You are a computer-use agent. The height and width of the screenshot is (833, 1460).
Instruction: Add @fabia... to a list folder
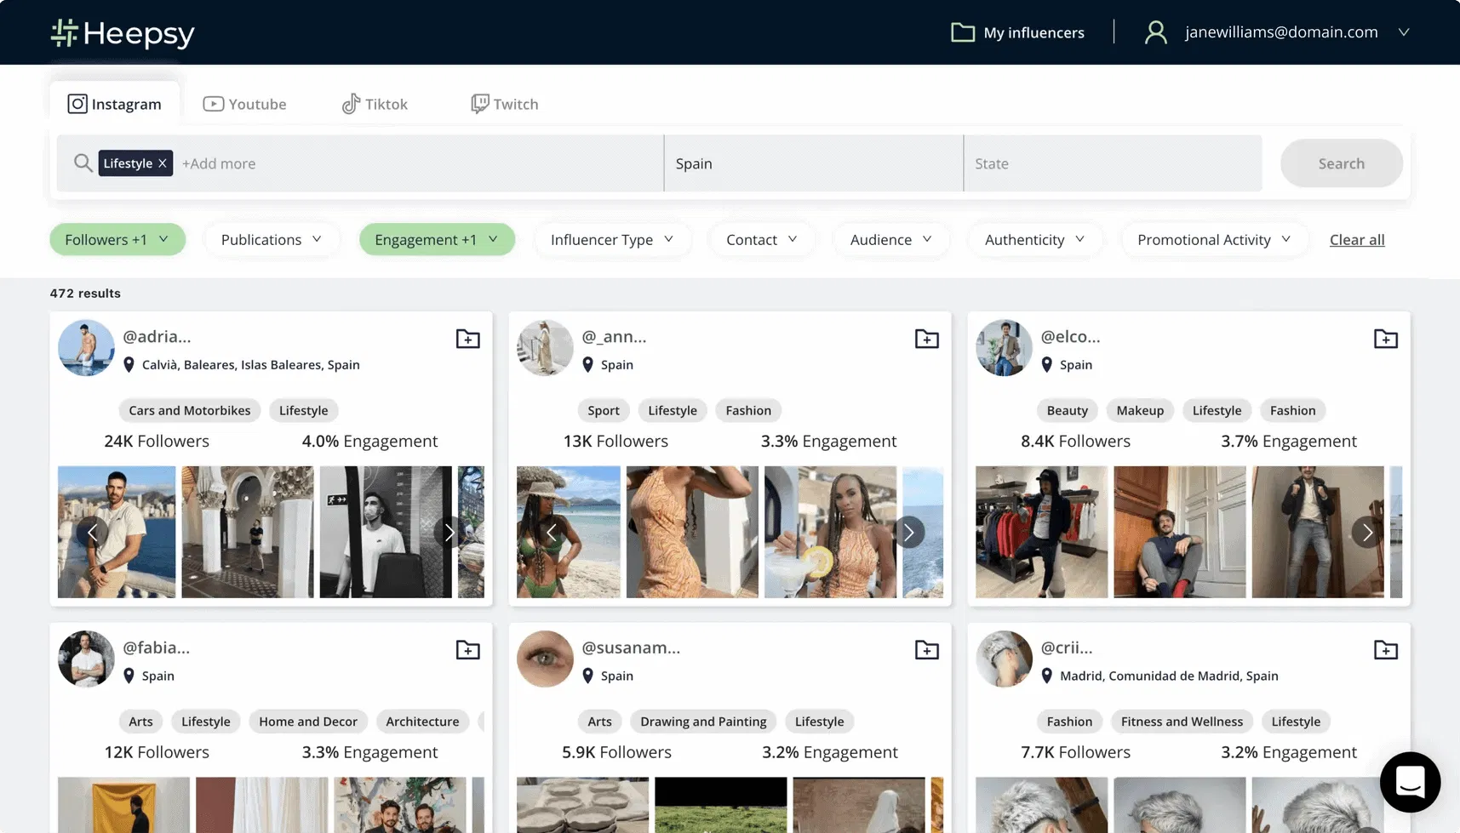coord(467,650)
